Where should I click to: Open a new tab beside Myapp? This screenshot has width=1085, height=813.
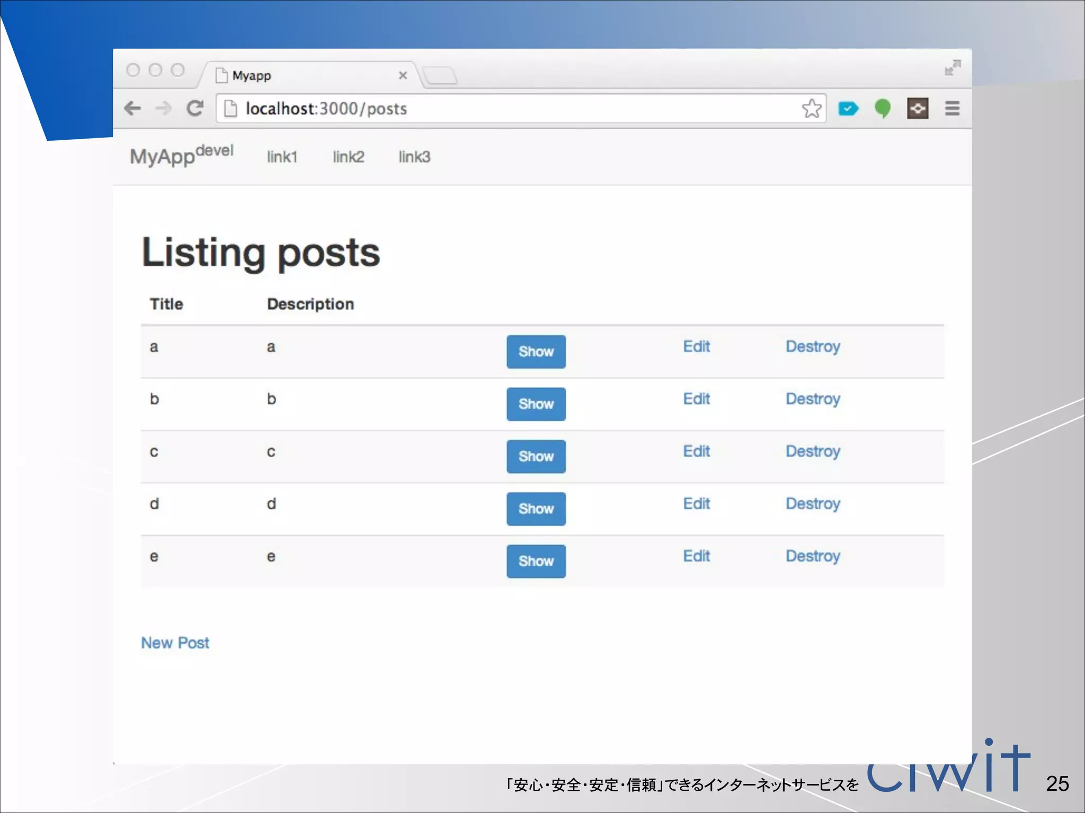440,76
